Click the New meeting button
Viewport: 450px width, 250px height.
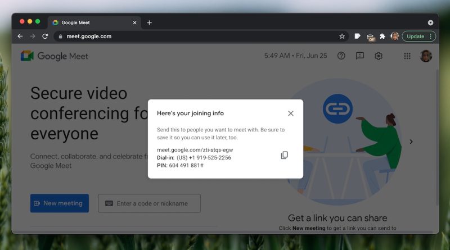[x=60, y=203]
